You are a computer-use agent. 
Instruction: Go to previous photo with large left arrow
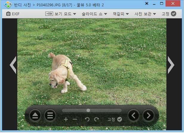pyautogui.click(x=13, y=65)
